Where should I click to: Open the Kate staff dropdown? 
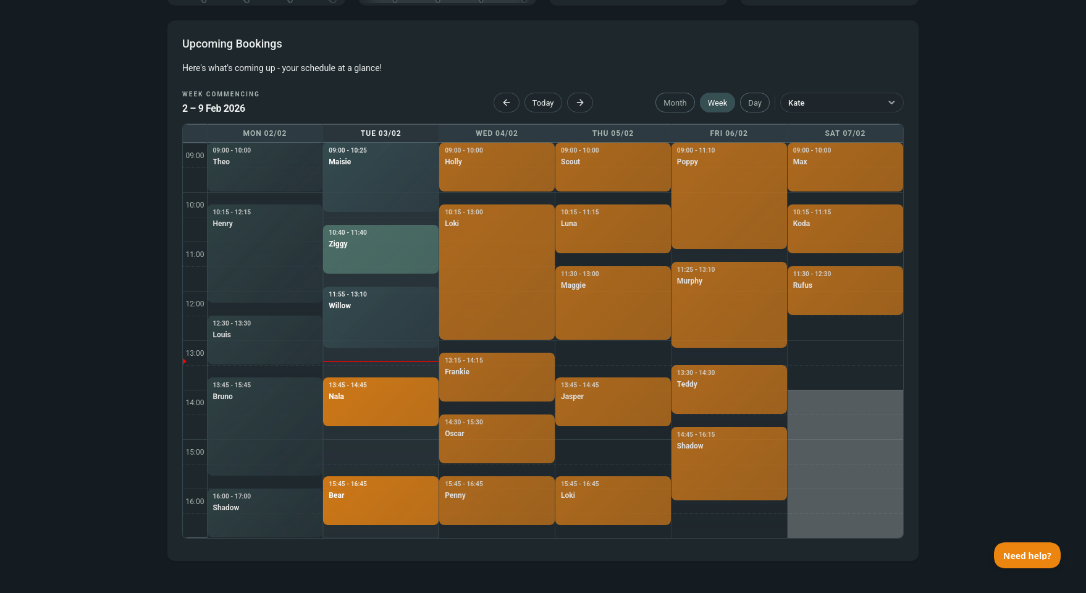tap(834, 103)
